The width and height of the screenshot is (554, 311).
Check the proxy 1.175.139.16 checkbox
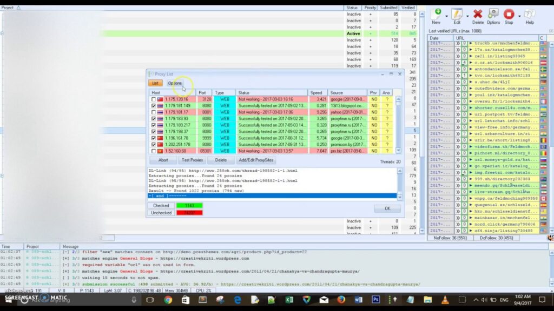point(153,99)
